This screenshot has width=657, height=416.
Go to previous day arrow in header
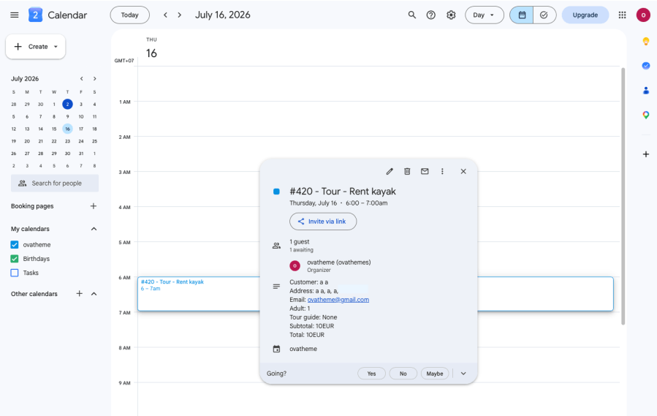pos(165,15)
